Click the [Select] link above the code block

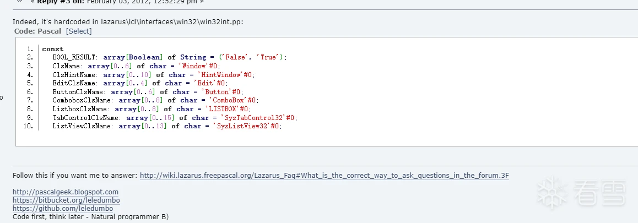click(x=79, y=31)
